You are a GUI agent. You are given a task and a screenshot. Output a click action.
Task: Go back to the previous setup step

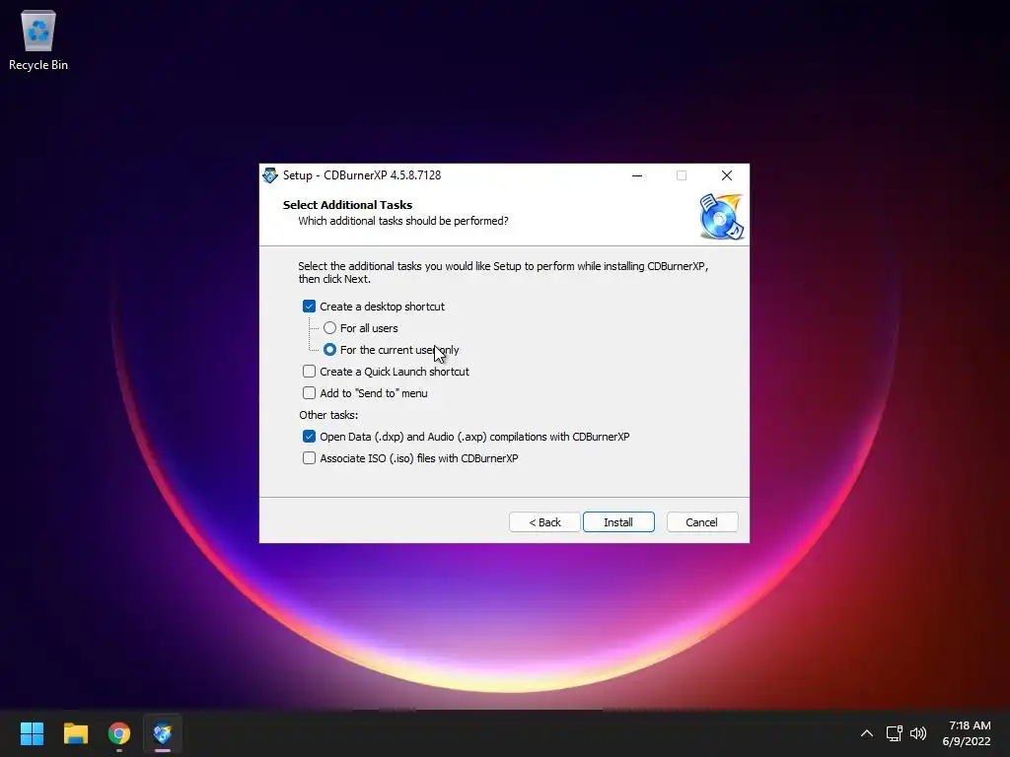click(544, 522)
